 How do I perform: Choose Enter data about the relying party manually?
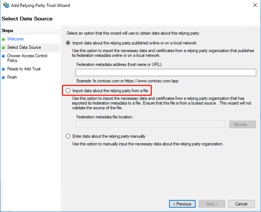[68, 136]
